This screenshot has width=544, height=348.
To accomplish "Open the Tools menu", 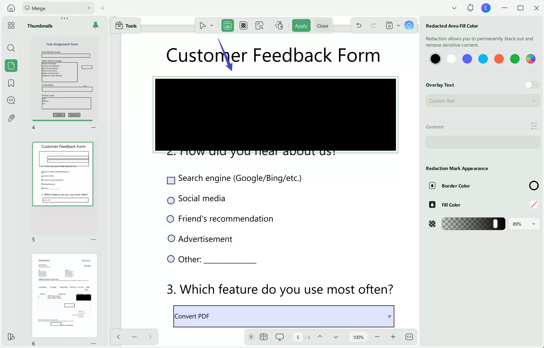I will pyautogui.click(x=126, y=26).
